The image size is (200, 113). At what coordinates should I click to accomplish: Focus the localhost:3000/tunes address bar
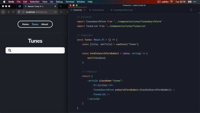point(37,12)
